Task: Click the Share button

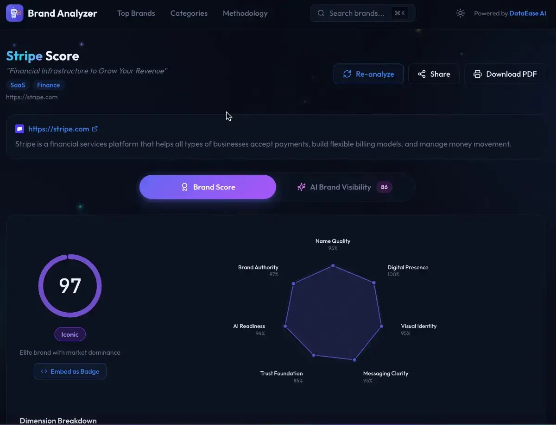Action: coord(434,74)
